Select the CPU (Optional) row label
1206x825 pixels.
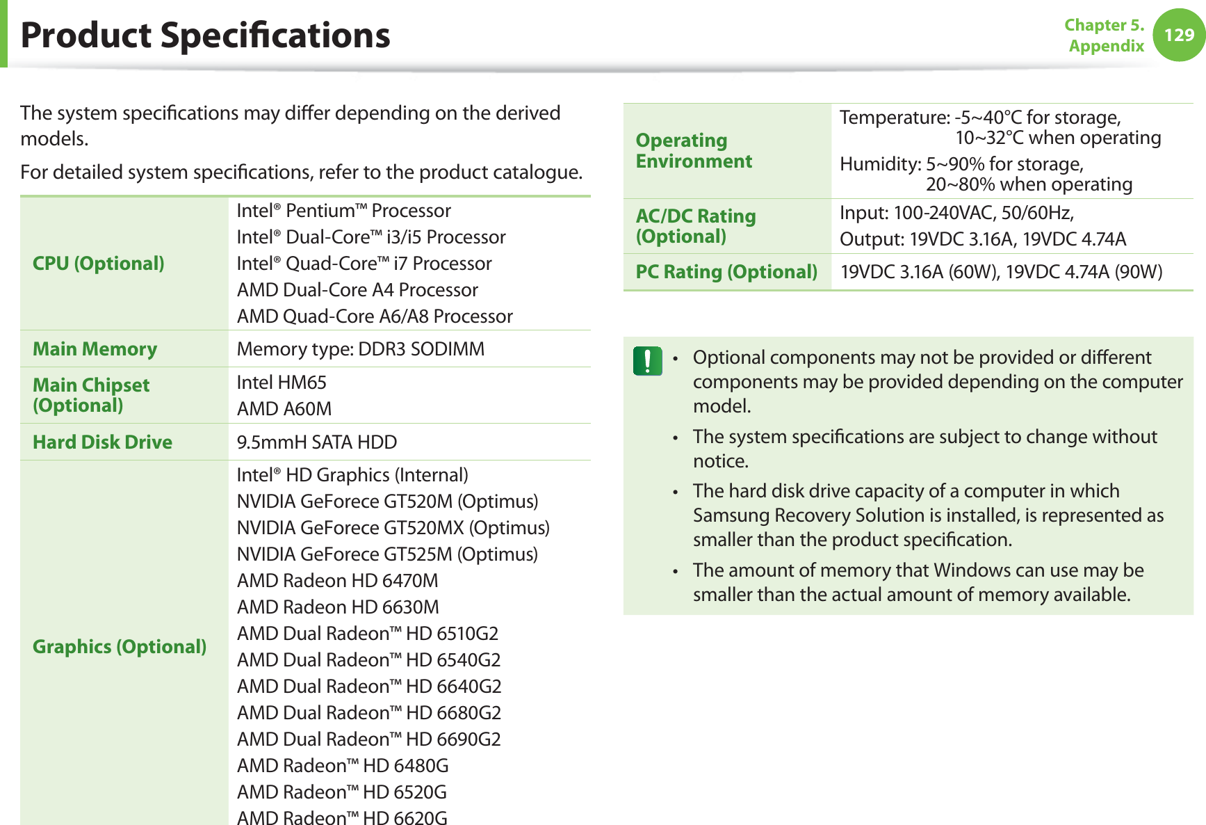98,264
